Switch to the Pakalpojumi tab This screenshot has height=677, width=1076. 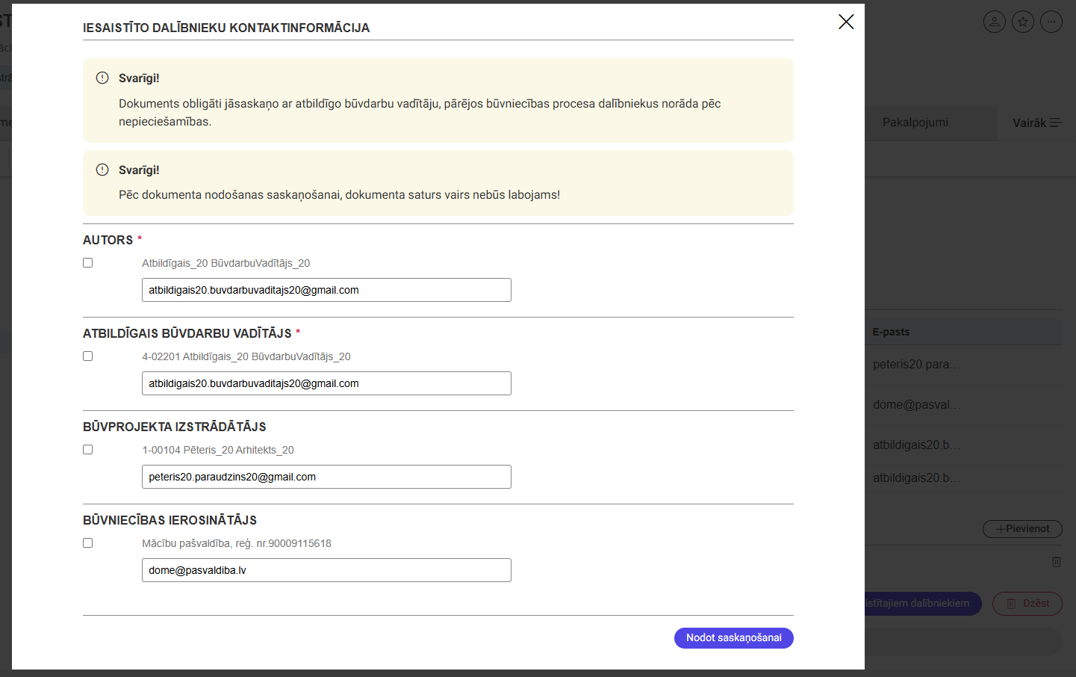915,123
